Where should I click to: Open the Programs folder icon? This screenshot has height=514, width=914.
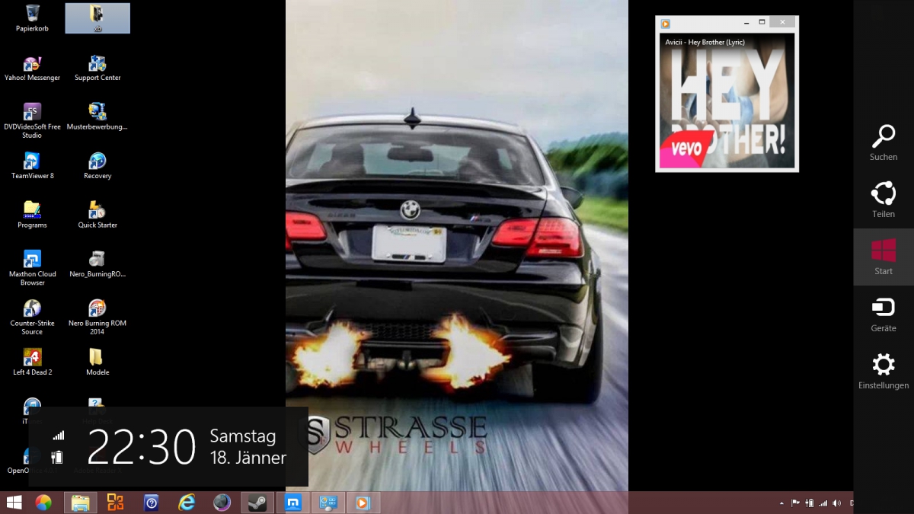(33, 215)
